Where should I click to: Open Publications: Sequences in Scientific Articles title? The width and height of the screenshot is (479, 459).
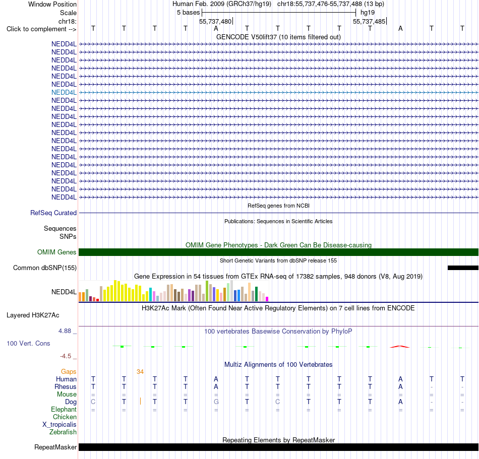pyautogui.click(x=278, y=221)
